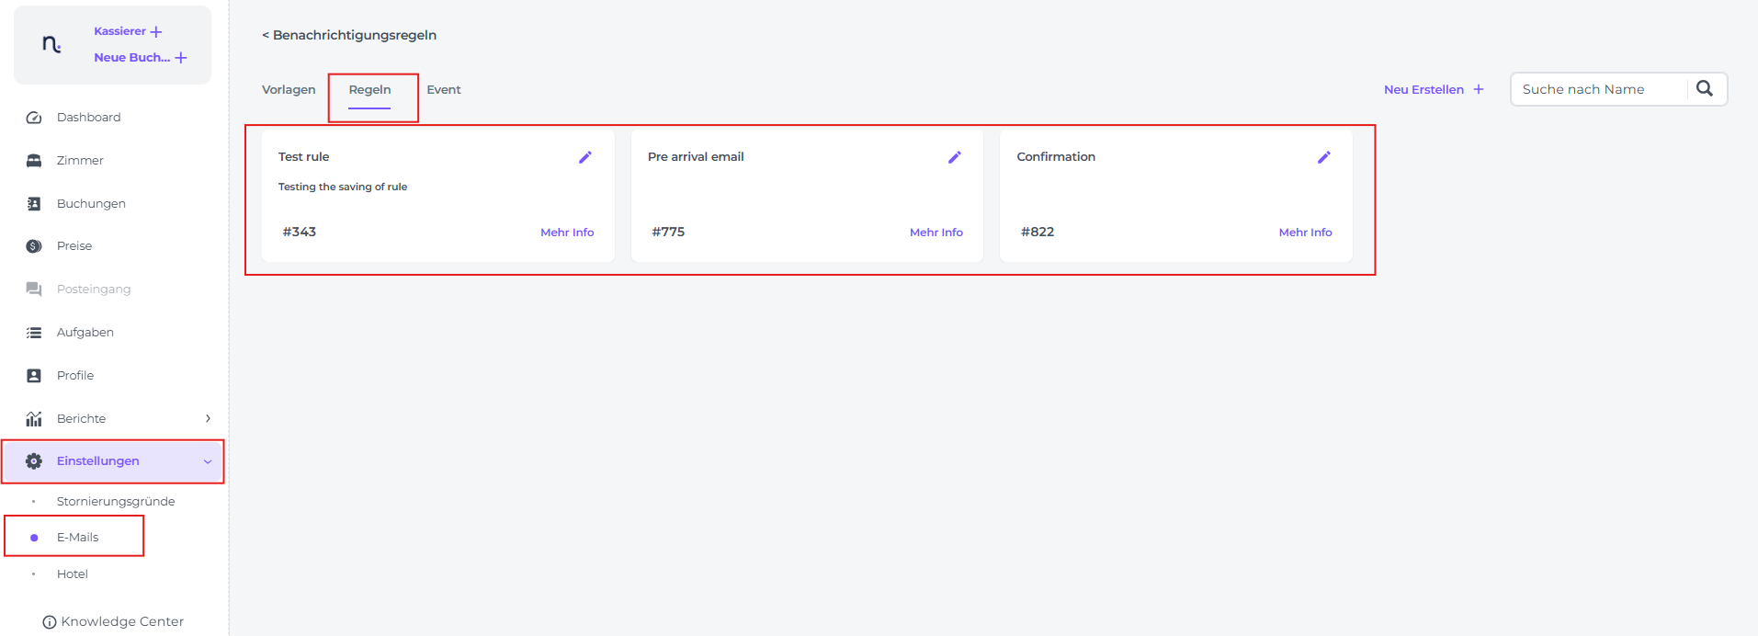This screenshot has height=636, width=1758.
Task: Go back via Benachrichtigungsregeln link
Action: pos(349,35)
